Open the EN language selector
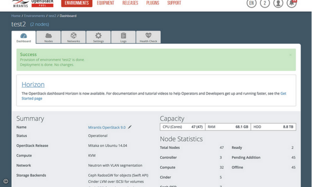312x187 pixels. (x=251, y=3)
